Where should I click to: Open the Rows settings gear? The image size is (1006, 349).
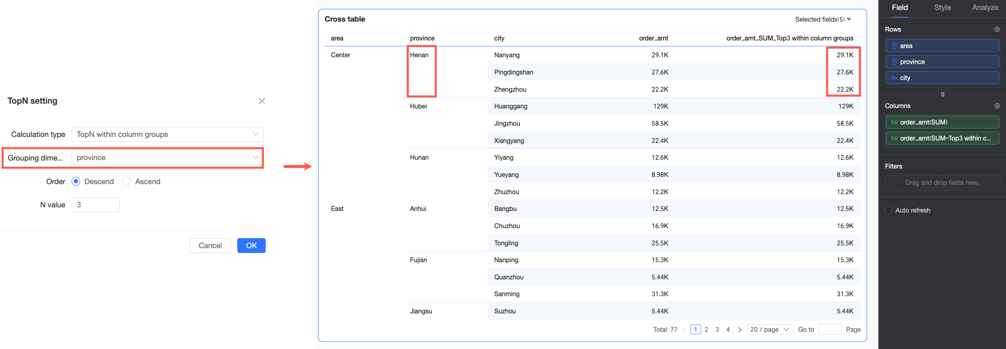coord(997,29)
